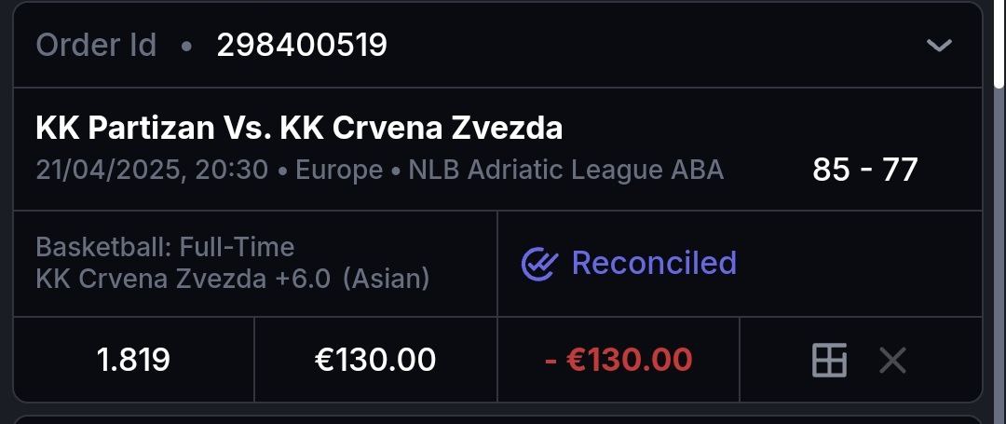This screenshot has width=1006, height=424.
Task: Click the 21/04/2025, 20:30 event date
Action: tap(152, 171)
